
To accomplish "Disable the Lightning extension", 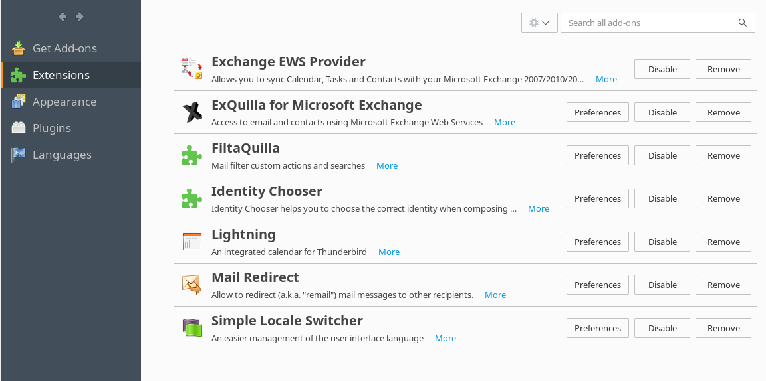I will tap(662, 242).
